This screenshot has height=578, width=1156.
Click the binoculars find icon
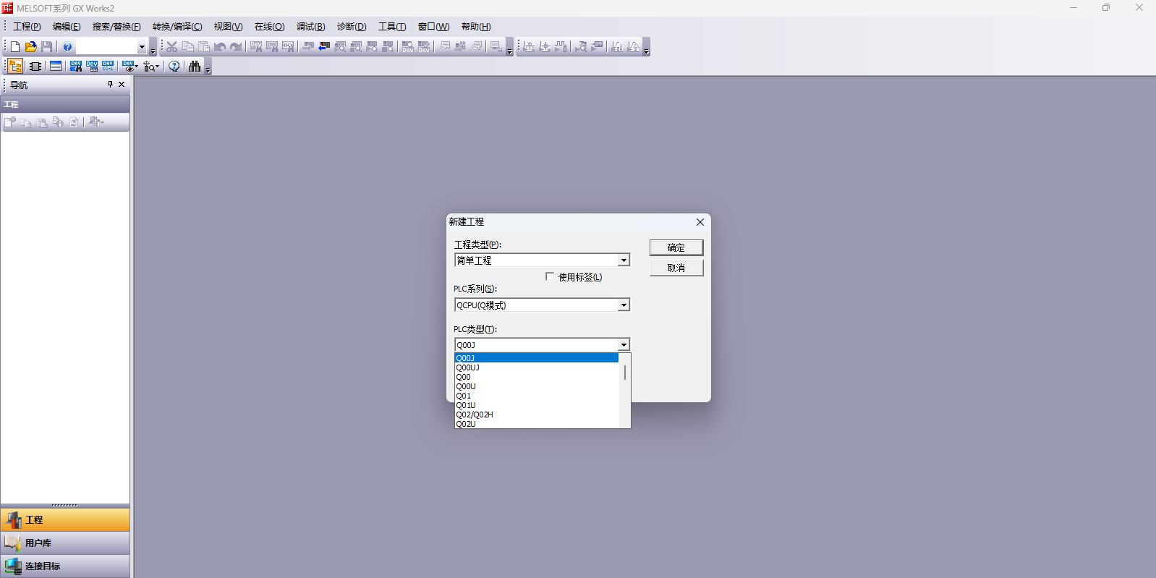pos(195,66)
